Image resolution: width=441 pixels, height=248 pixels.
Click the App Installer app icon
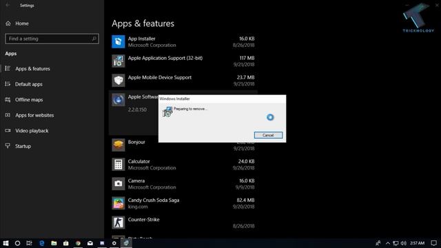[x=118, y=41]
